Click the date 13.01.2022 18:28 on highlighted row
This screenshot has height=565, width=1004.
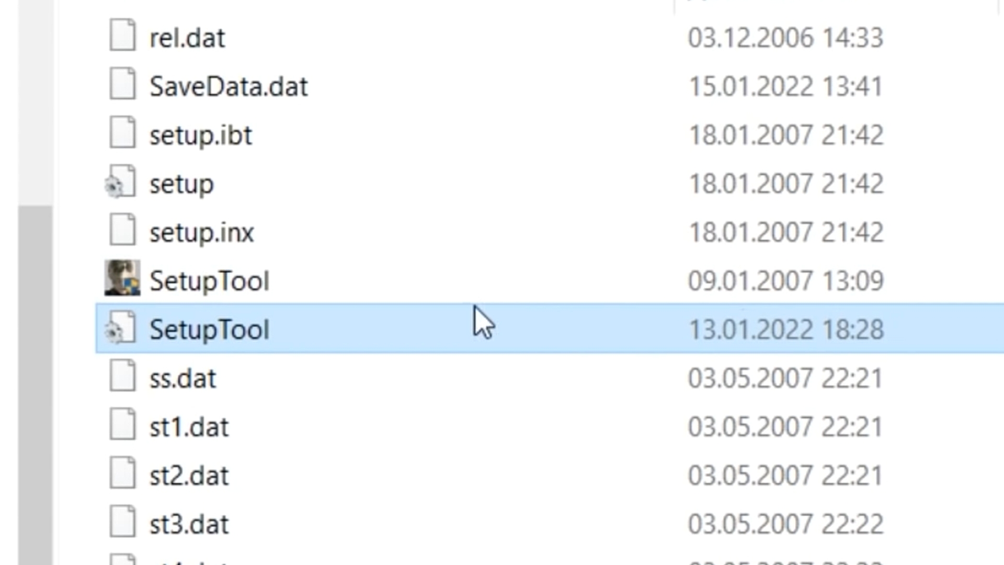(x=785, y=330)
